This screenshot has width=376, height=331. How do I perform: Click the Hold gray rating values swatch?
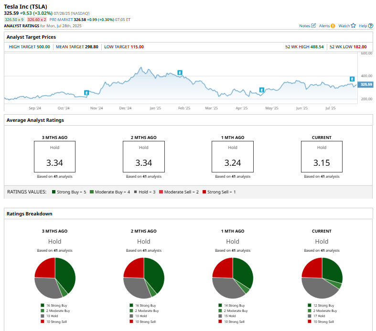[136, 192]
